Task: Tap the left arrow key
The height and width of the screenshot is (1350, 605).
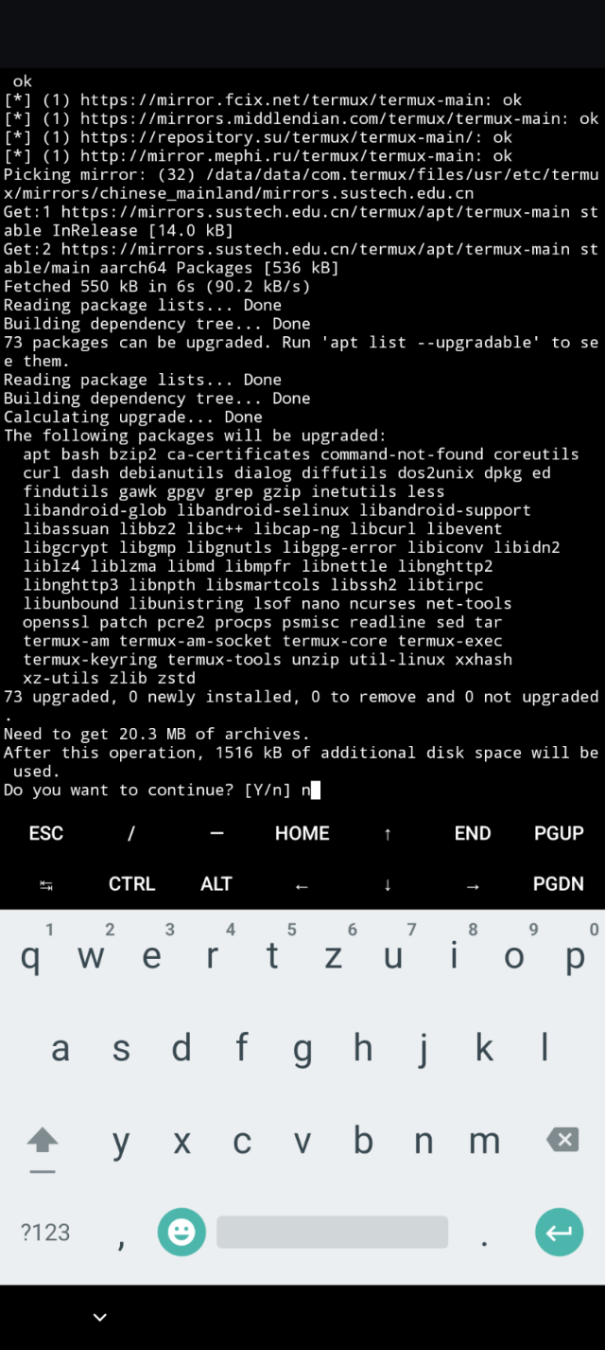Action: [x=302, y=884]
